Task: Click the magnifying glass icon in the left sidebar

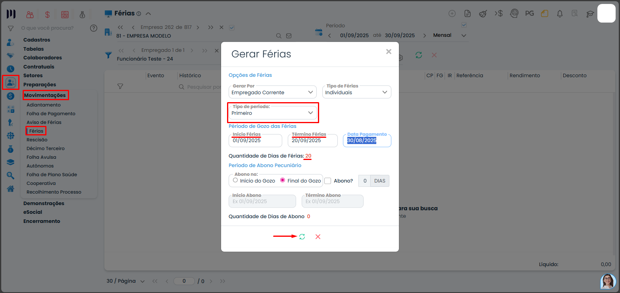Action: pos(11,175)
